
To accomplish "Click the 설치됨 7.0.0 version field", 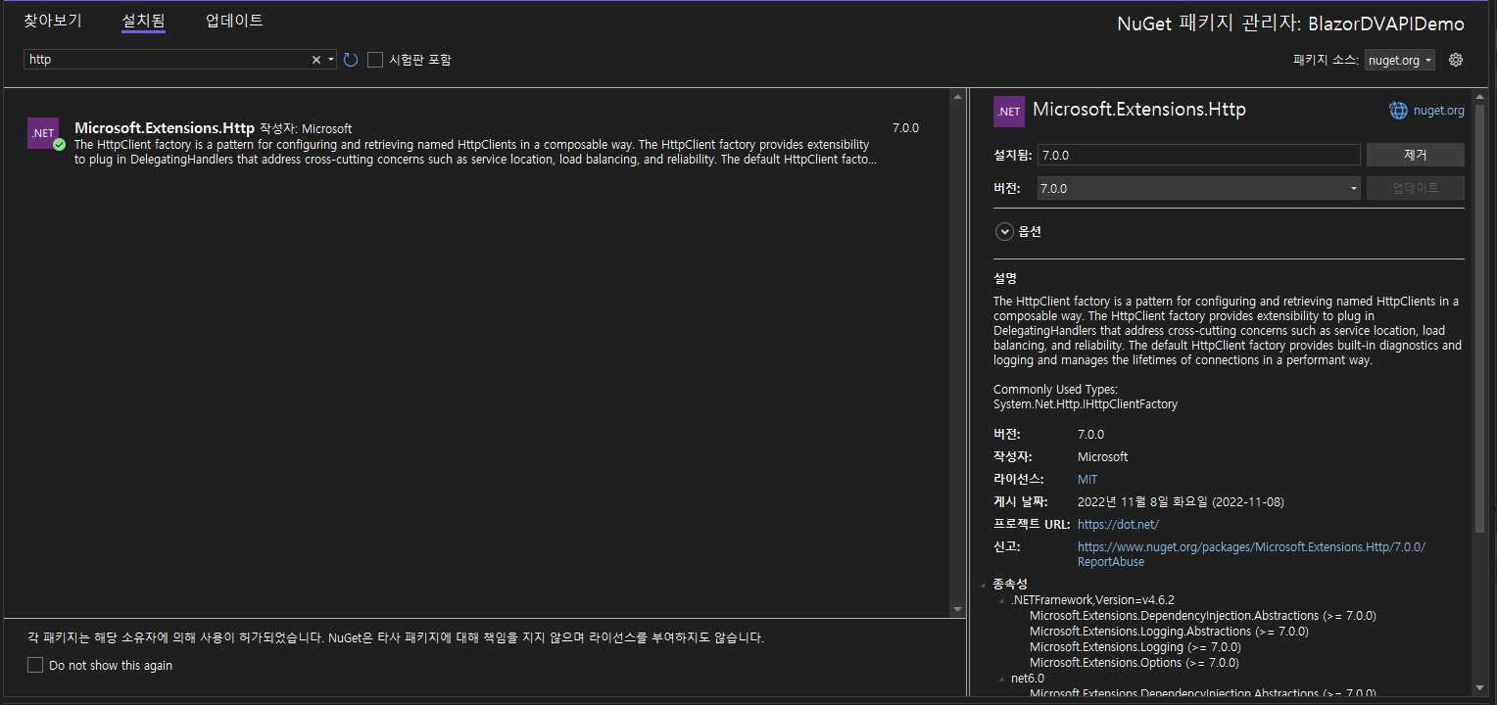I will pos(1199,155).
